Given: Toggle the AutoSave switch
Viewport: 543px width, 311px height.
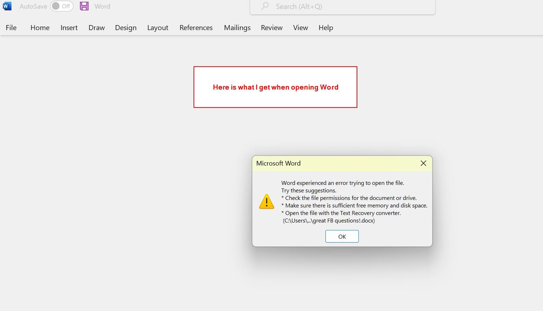Looking at the screenshot, I should [x=62, y=6].
